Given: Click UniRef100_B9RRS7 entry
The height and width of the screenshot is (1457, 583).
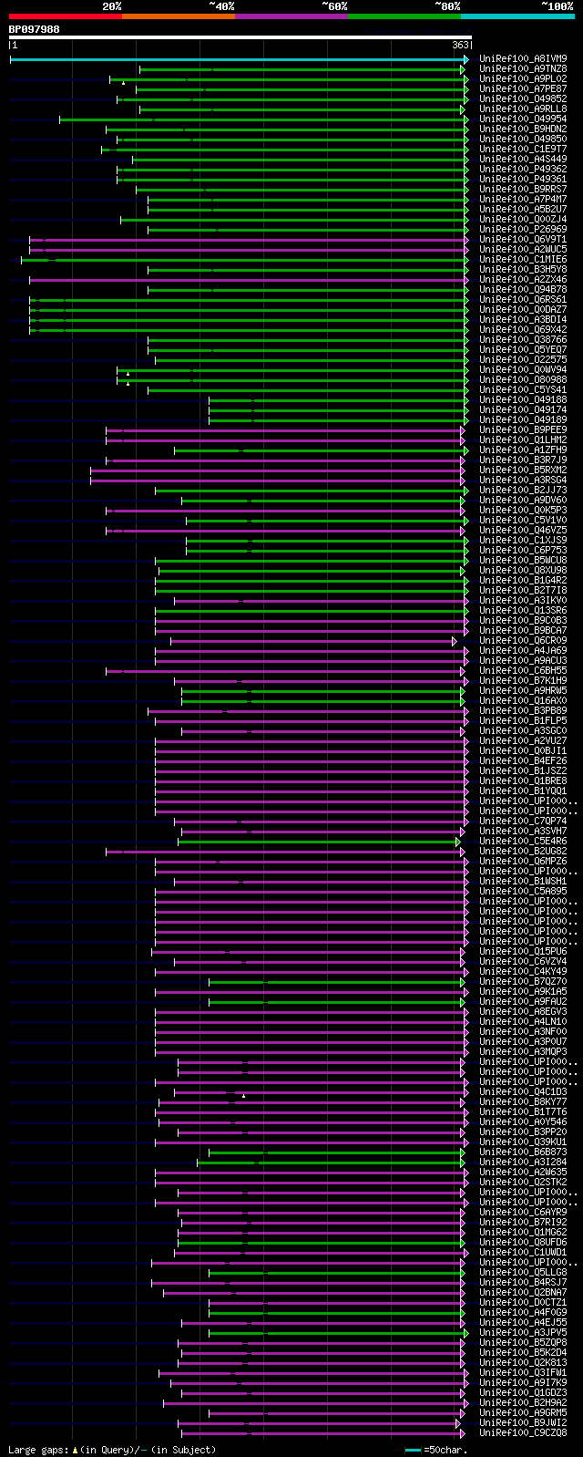Looking at the screenshot, I should (523, 190).
